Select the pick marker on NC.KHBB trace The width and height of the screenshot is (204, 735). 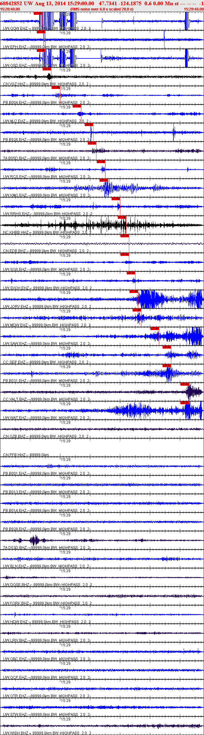point(122,217)
